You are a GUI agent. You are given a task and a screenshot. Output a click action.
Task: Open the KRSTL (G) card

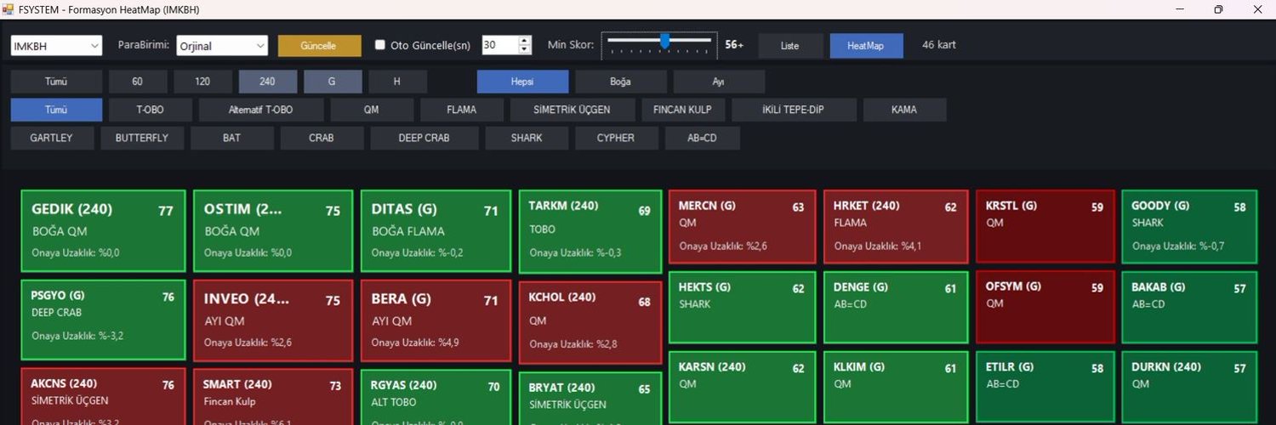[x=1045, y=226]
